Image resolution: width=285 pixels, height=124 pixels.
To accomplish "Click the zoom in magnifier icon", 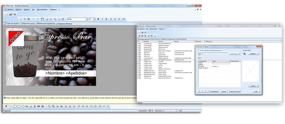I will click(x=55, y=19).
